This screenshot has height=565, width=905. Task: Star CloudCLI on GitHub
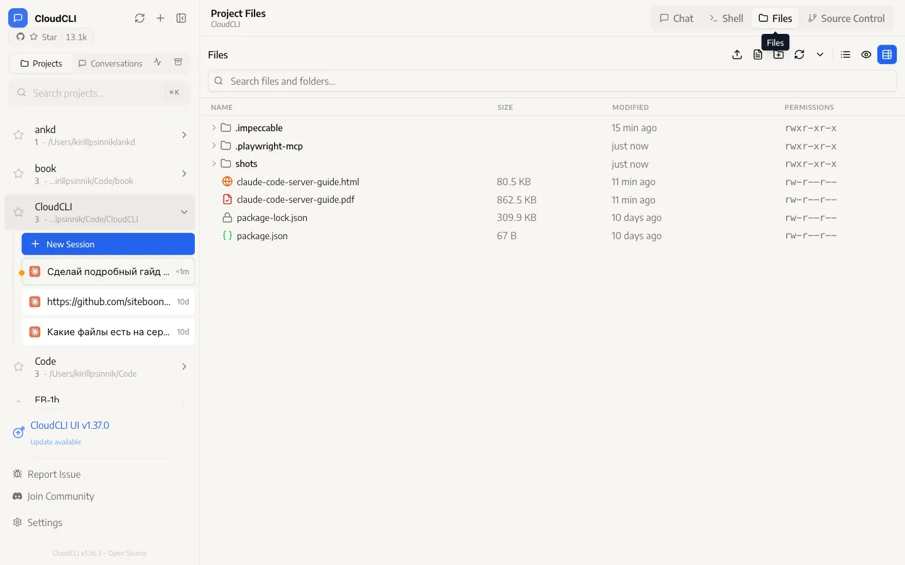click(x=52, y=37)
